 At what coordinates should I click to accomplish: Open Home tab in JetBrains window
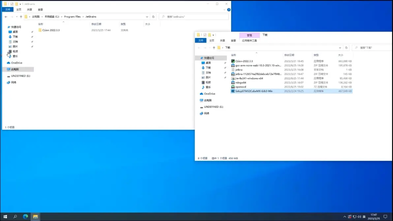(19, 10)
